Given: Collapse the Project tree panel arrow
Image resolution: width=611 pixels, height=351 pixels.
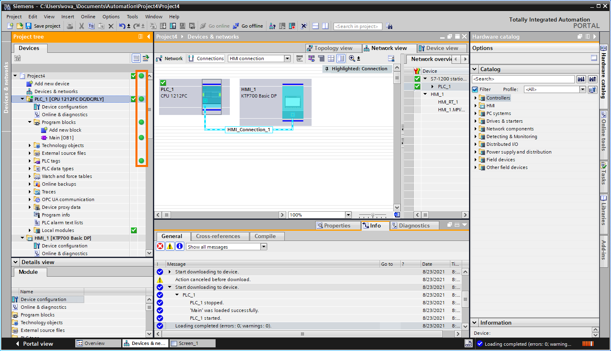Looking at the screenshot, I should pyautogui.click(x=148, y=37).
